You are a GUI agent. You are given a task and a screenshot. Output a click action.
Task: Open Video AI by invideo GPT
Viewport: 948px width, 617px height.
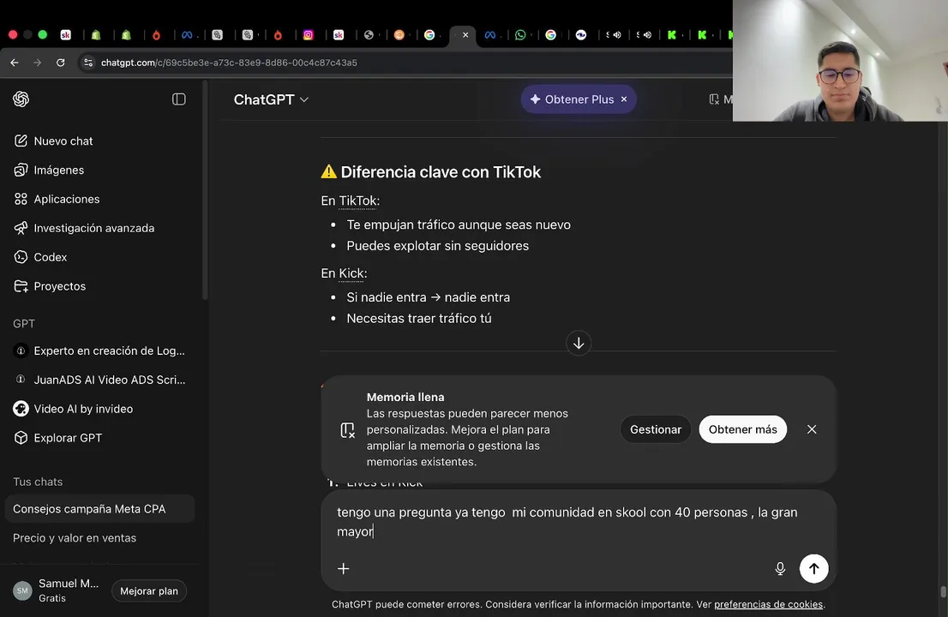pos(99,409)
